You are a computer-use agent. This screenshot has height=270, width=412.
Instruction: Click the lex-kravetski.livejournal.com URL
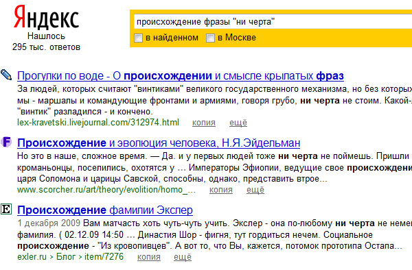point(98,123)
